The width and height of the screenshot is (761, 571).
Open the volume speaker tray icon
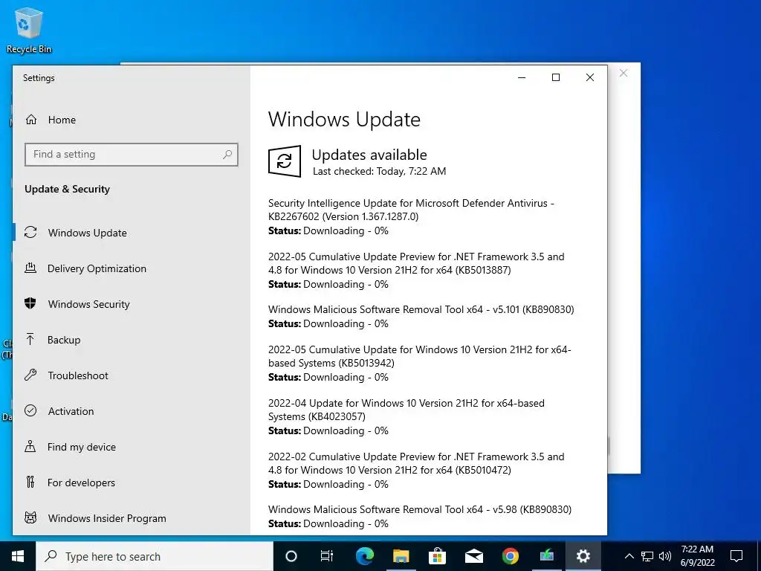(665, 556)
